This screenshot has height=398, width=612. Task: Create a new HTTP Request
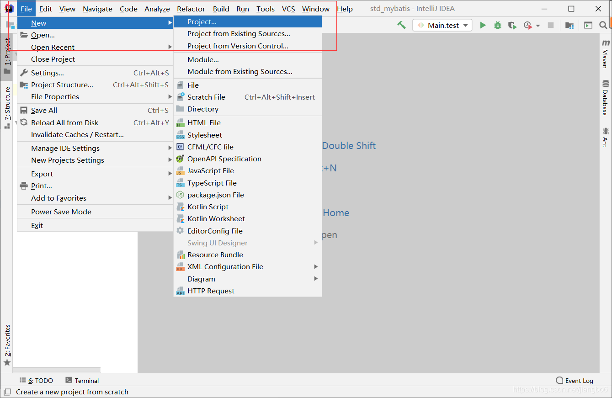coord(248,291)
